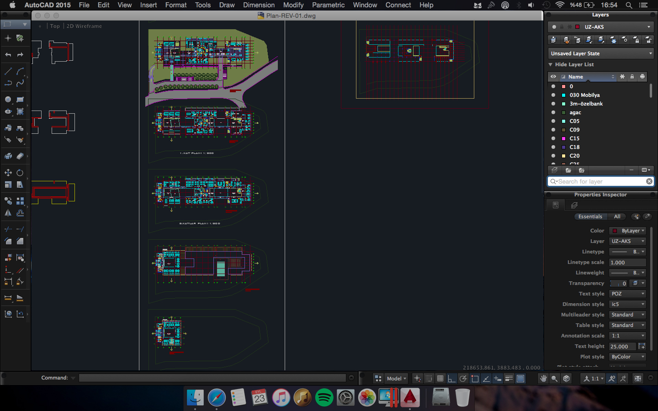
Task: Select the Erase tool
Action: (x=20, y=156)
